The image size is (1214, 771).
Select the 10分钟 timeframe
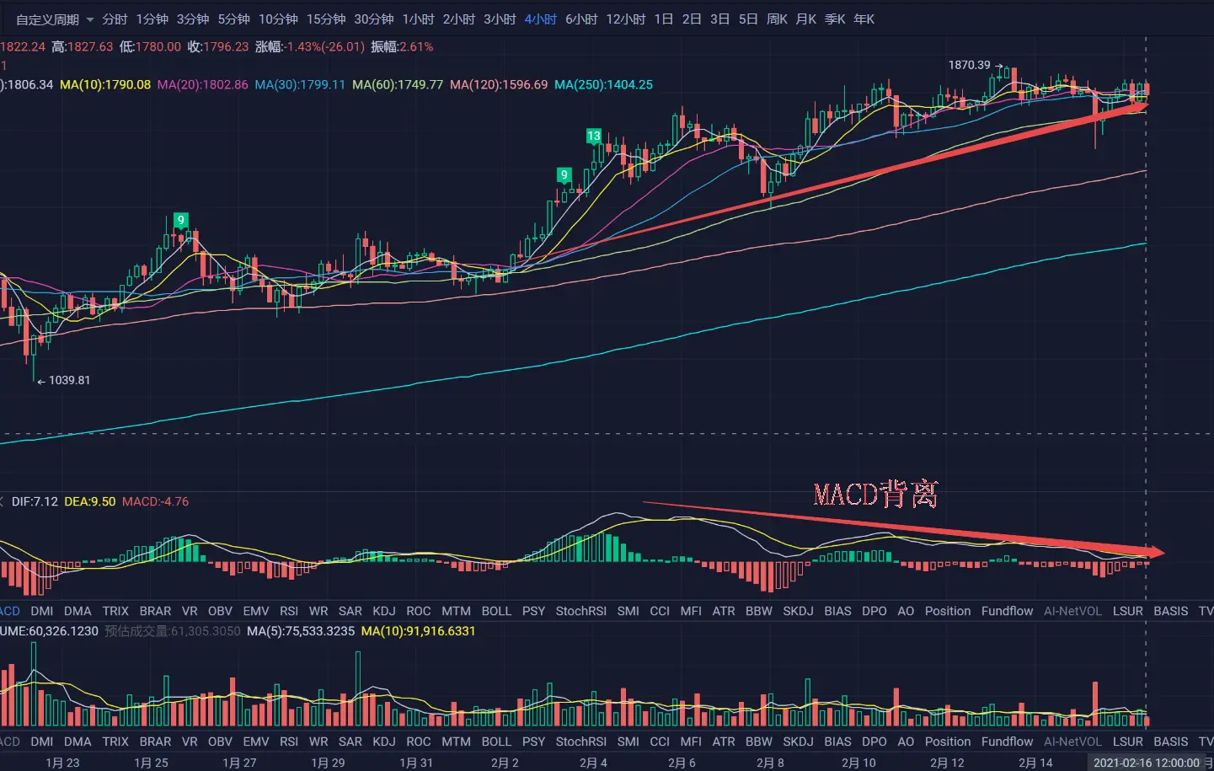(278, 19)
